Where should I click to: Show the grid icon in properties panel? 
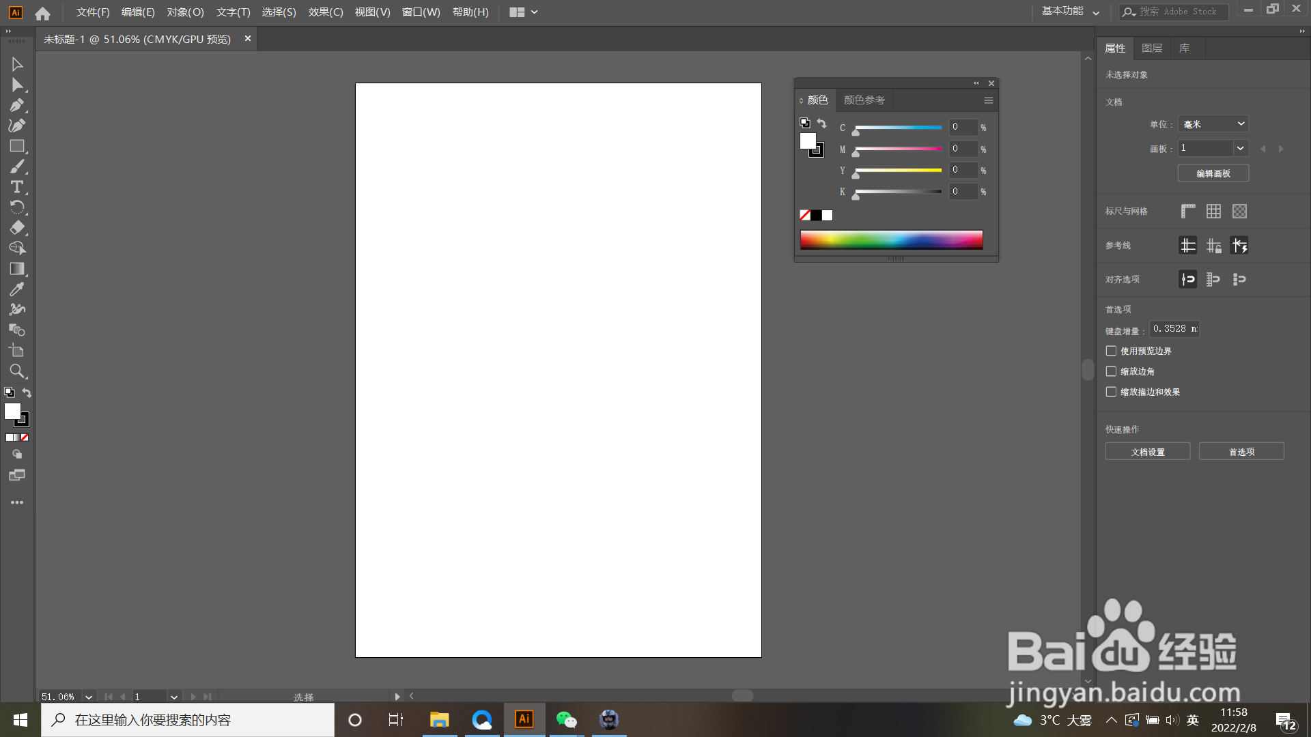tap(1213, 212)
